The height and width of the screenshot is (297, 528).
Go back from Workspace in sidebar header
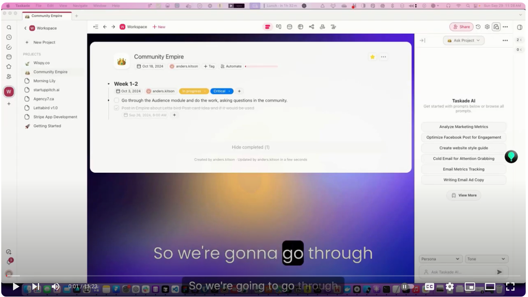coord(25,28)
